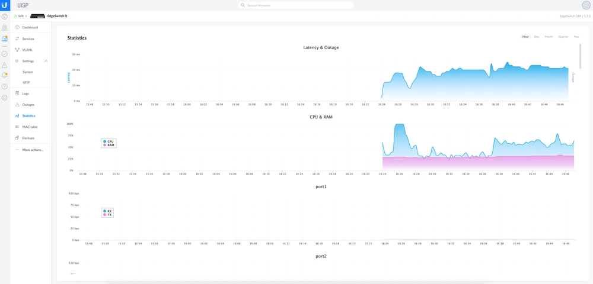This screenshot has width=593, height=284.
Task: Click the checkmark circle icon in left rail
Action: [5, 53]
